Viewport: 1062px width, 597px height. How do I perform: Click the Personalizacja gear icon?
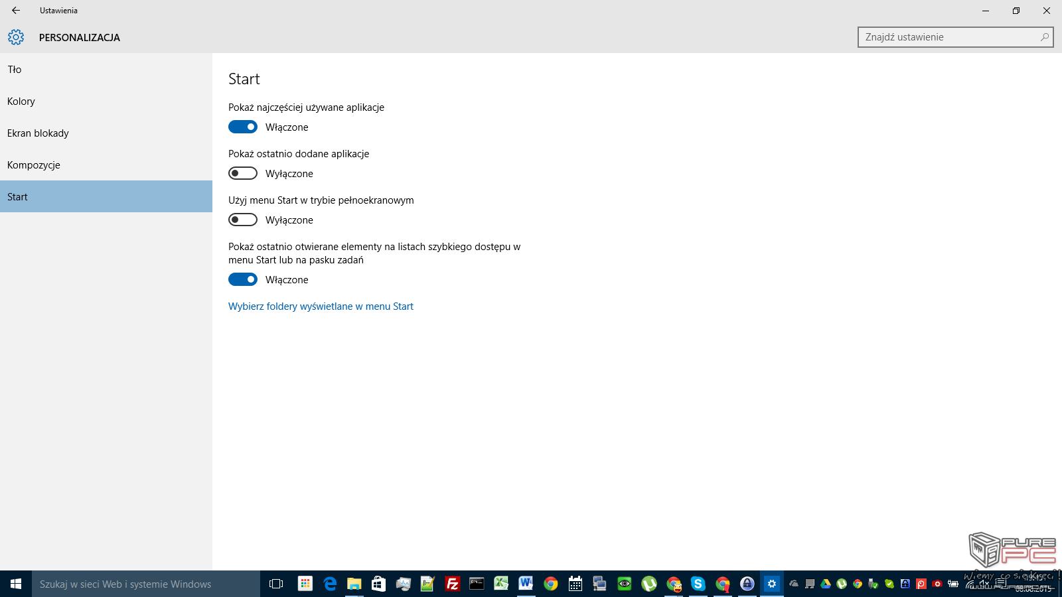click(16, 37)
